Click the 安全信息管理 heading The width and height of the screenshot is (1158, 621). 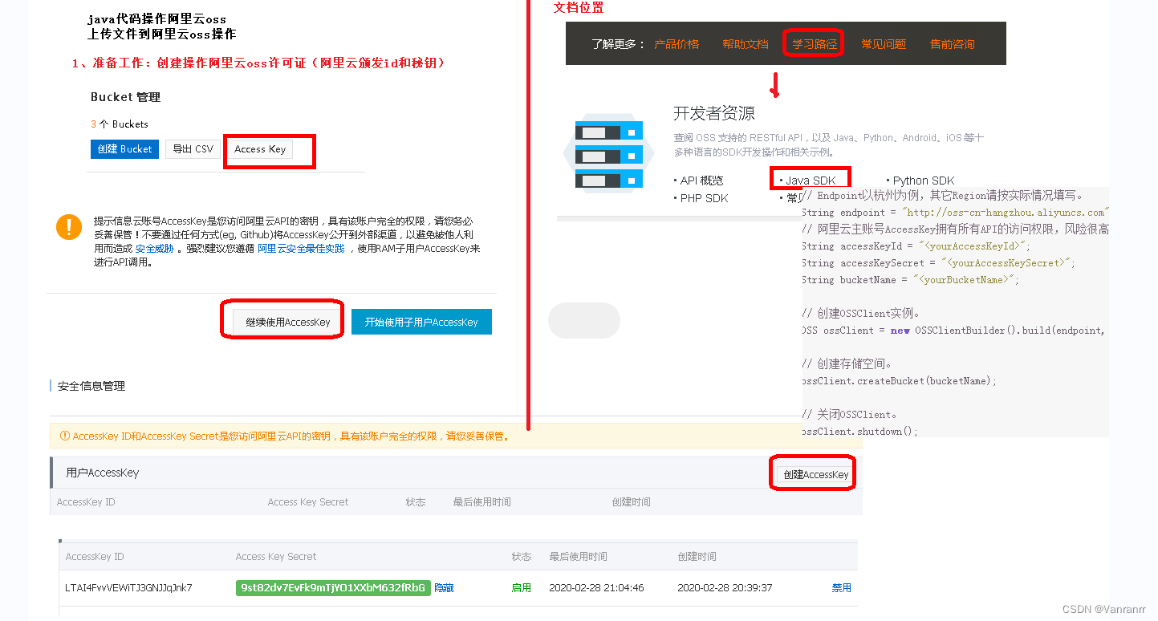click(91, 386)
